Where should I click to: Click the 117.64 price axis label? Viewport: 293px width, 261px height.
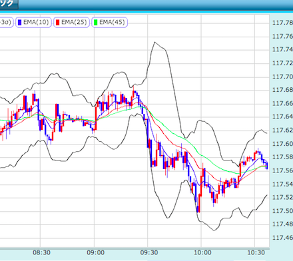282,117
